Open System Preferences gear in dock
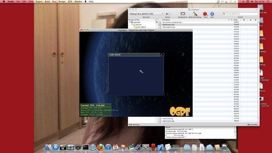Viewport: 272px width, 153px height. click(x=146, y=147)
